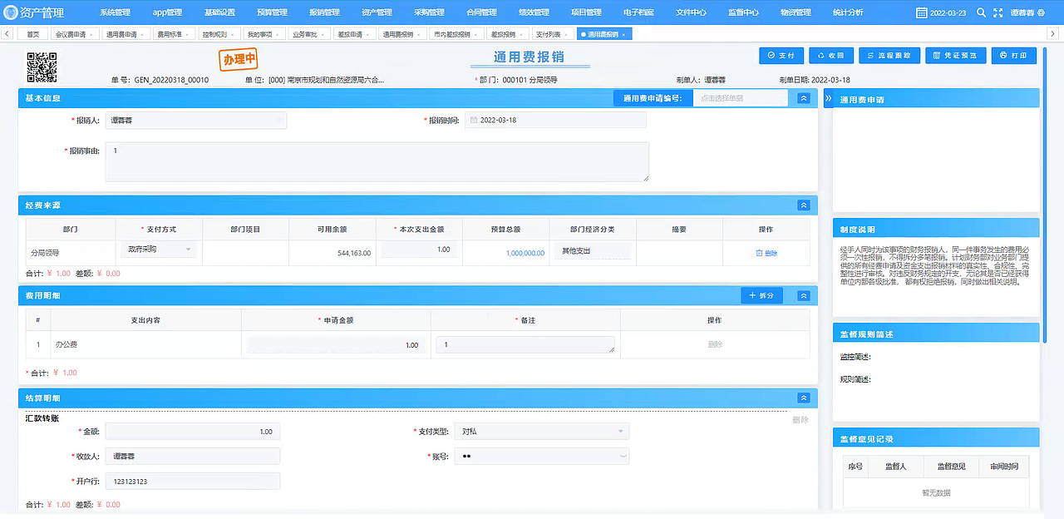Click the 金额 input under 汇款转账
Image resolution: width=1064 pixels, height=519 pixels.
pyautogui.click(x=192, y=432)
